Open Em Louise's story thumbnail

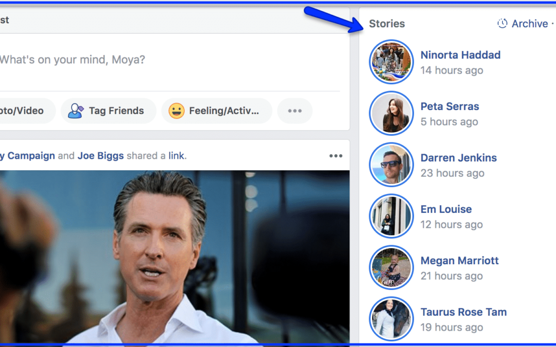click(x=391, y=216)
